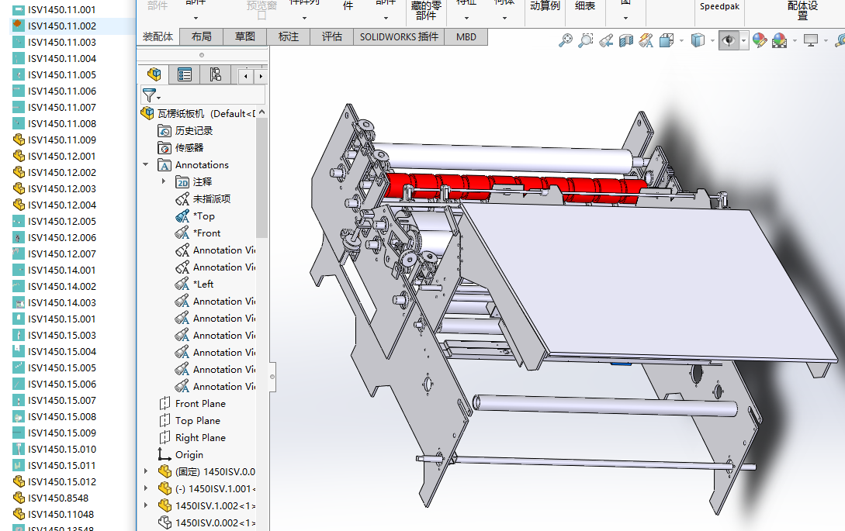
Task: Click the Previous View icon
Action: 606,40
